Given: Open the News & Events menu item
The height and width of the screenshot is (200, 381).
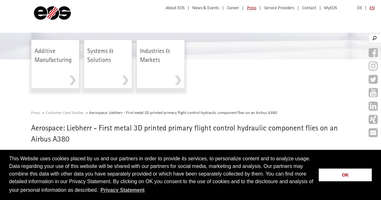Looking at the screenshot, I should coord(206,8).
